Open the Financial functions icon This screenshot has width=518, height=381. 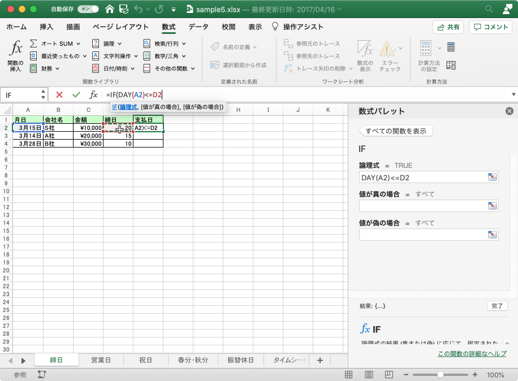click(33, 68)
